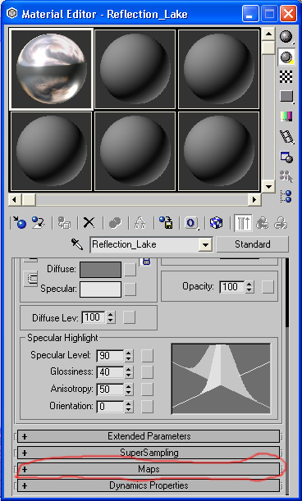Expand the Maps rollout
This screenshot has width=302, height=501.
pyautogui.click(x=149, y=469)
